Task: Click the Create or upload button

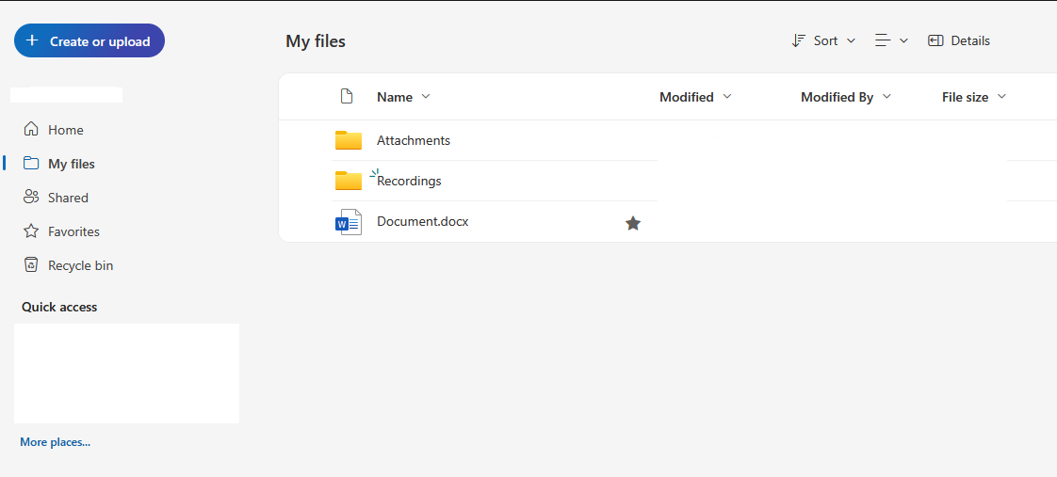Action: click(x=89, y=40)
